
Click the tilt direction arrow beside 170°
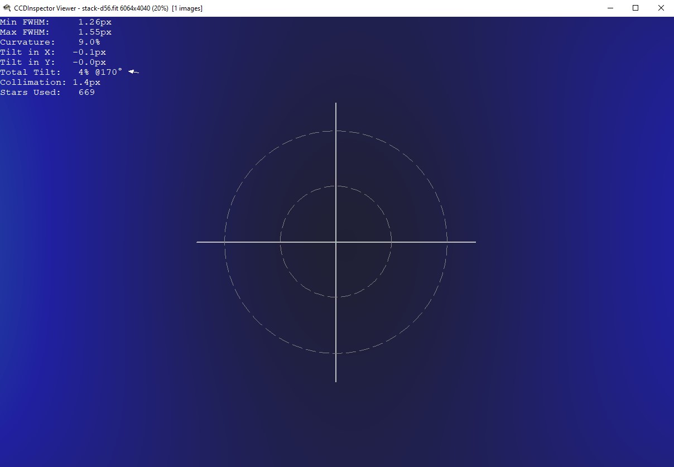click(x=133, y=71)
